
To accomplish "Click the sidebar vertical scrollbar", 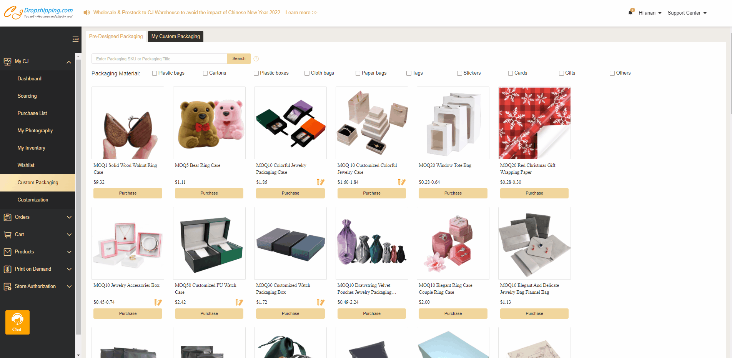I will click(x=78, y=196).
